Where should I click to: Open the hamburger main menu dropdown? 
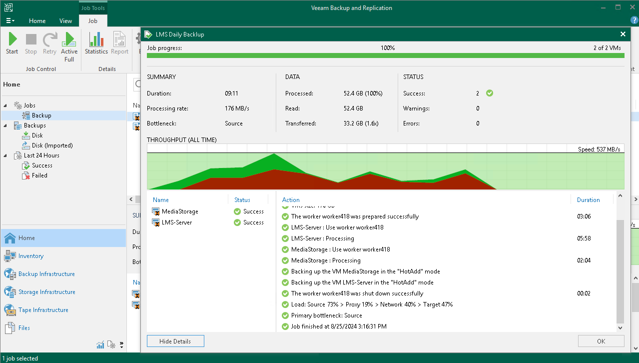pyautogui.click(x=10, y=21)
